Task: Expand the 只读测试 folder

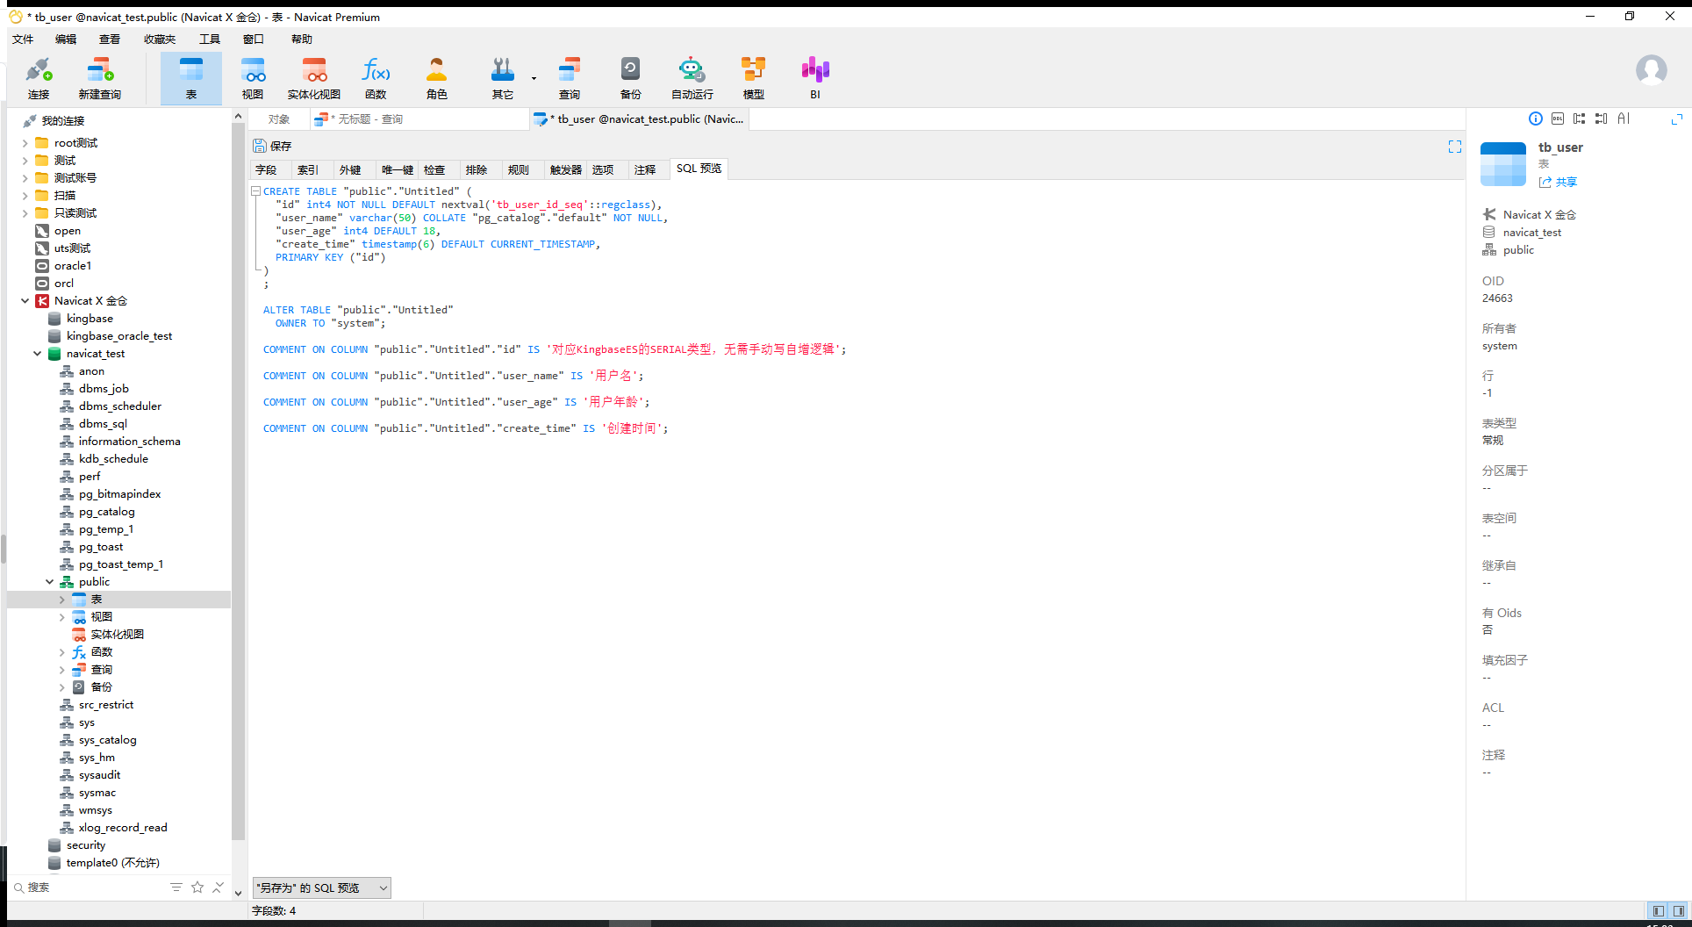Action: tap(25, 213)
